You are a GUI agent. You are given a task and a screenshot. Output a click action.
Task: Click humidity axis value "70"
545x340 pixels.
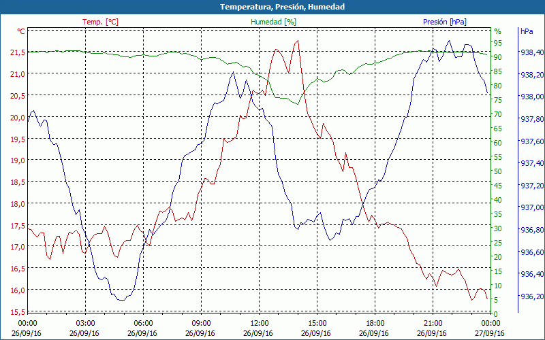[x=498, y=114]
